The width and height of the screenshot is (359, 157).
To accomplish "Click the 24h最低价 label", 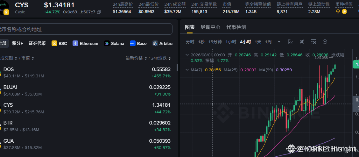I will pos(149,4).
